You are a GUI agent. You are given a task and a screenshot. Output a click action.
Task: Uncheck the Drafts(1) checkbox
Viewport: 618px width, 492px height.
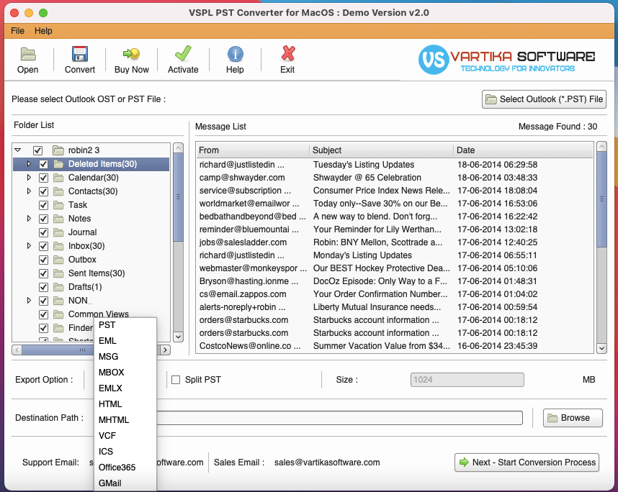pyautogui.click(x=43, y=287)
